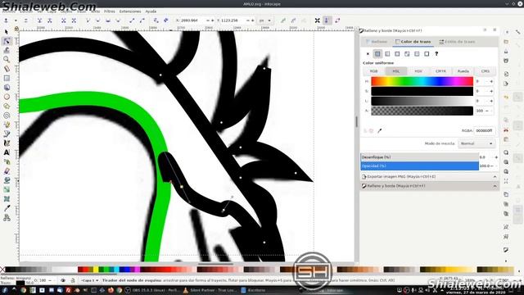This screenshot has height=295, width=524.
Task: Select the Ellipse tool
Action: [x=7, y=97]
